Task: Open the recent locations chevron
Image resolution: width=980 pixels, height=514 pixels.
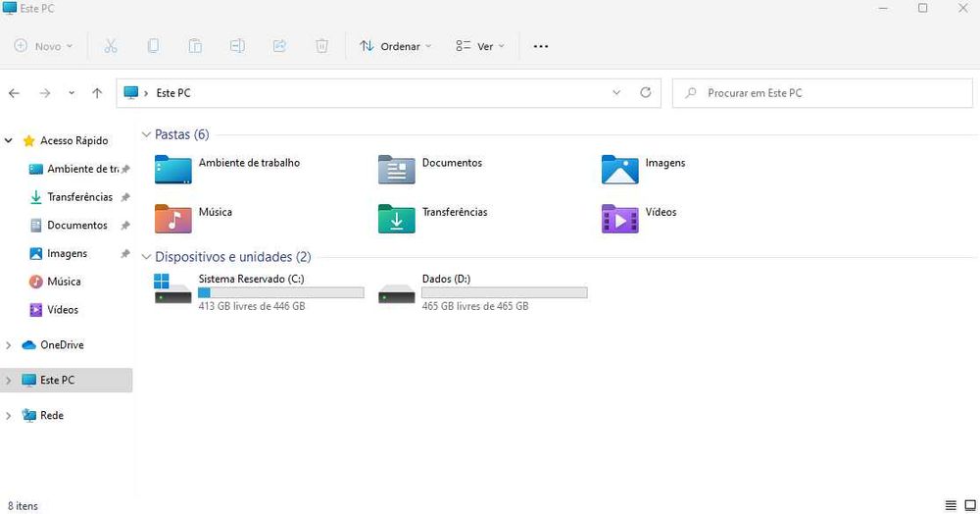Action: (72, 93)
